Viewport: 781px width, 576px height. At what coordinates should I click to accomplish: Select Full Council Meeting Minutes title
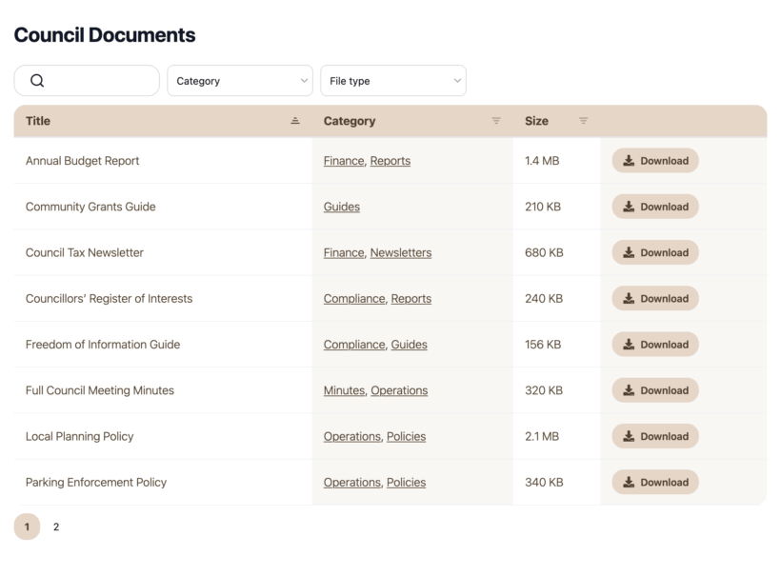[x=100, y=390]
